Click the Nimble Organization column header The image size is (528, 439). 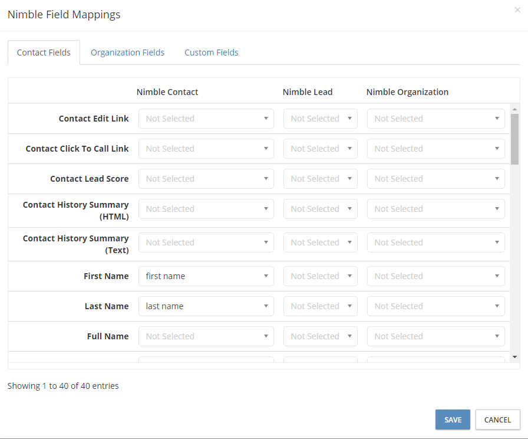click(x=407, y=92)
